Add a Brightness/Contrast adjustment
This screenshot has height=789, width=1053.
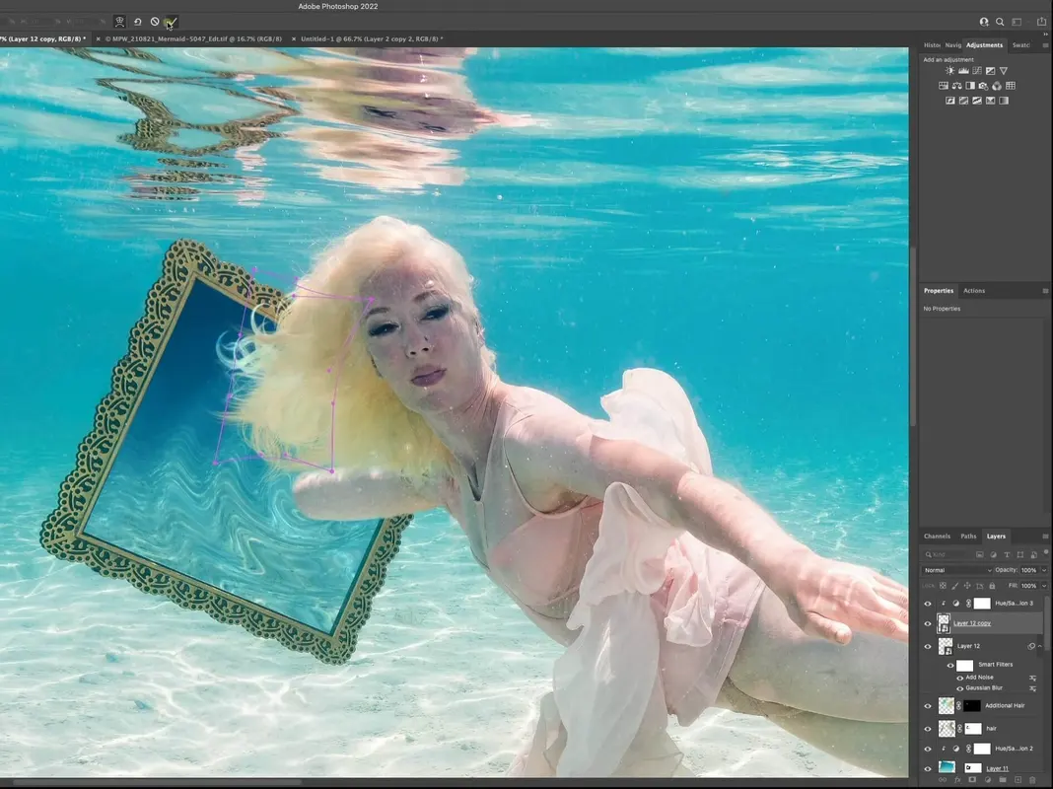coord(949,70)
